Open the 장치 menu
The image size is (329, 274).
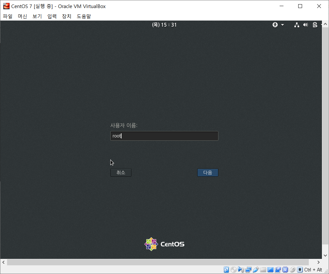click(66, 16)
